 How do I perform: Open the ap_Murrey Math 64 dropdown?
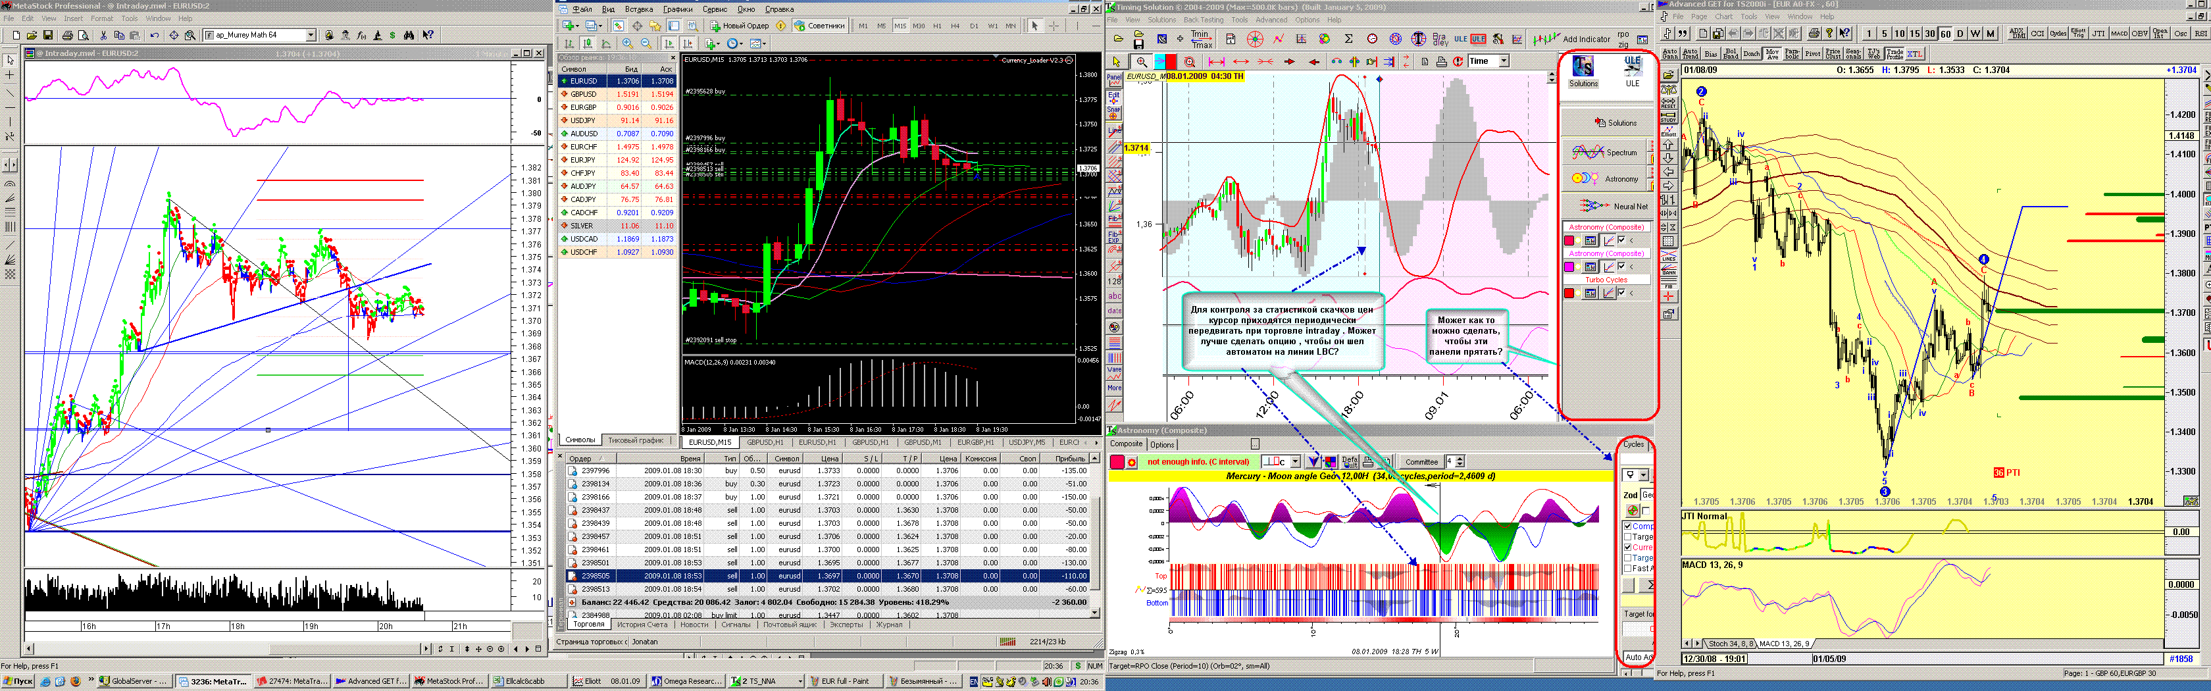311,35
